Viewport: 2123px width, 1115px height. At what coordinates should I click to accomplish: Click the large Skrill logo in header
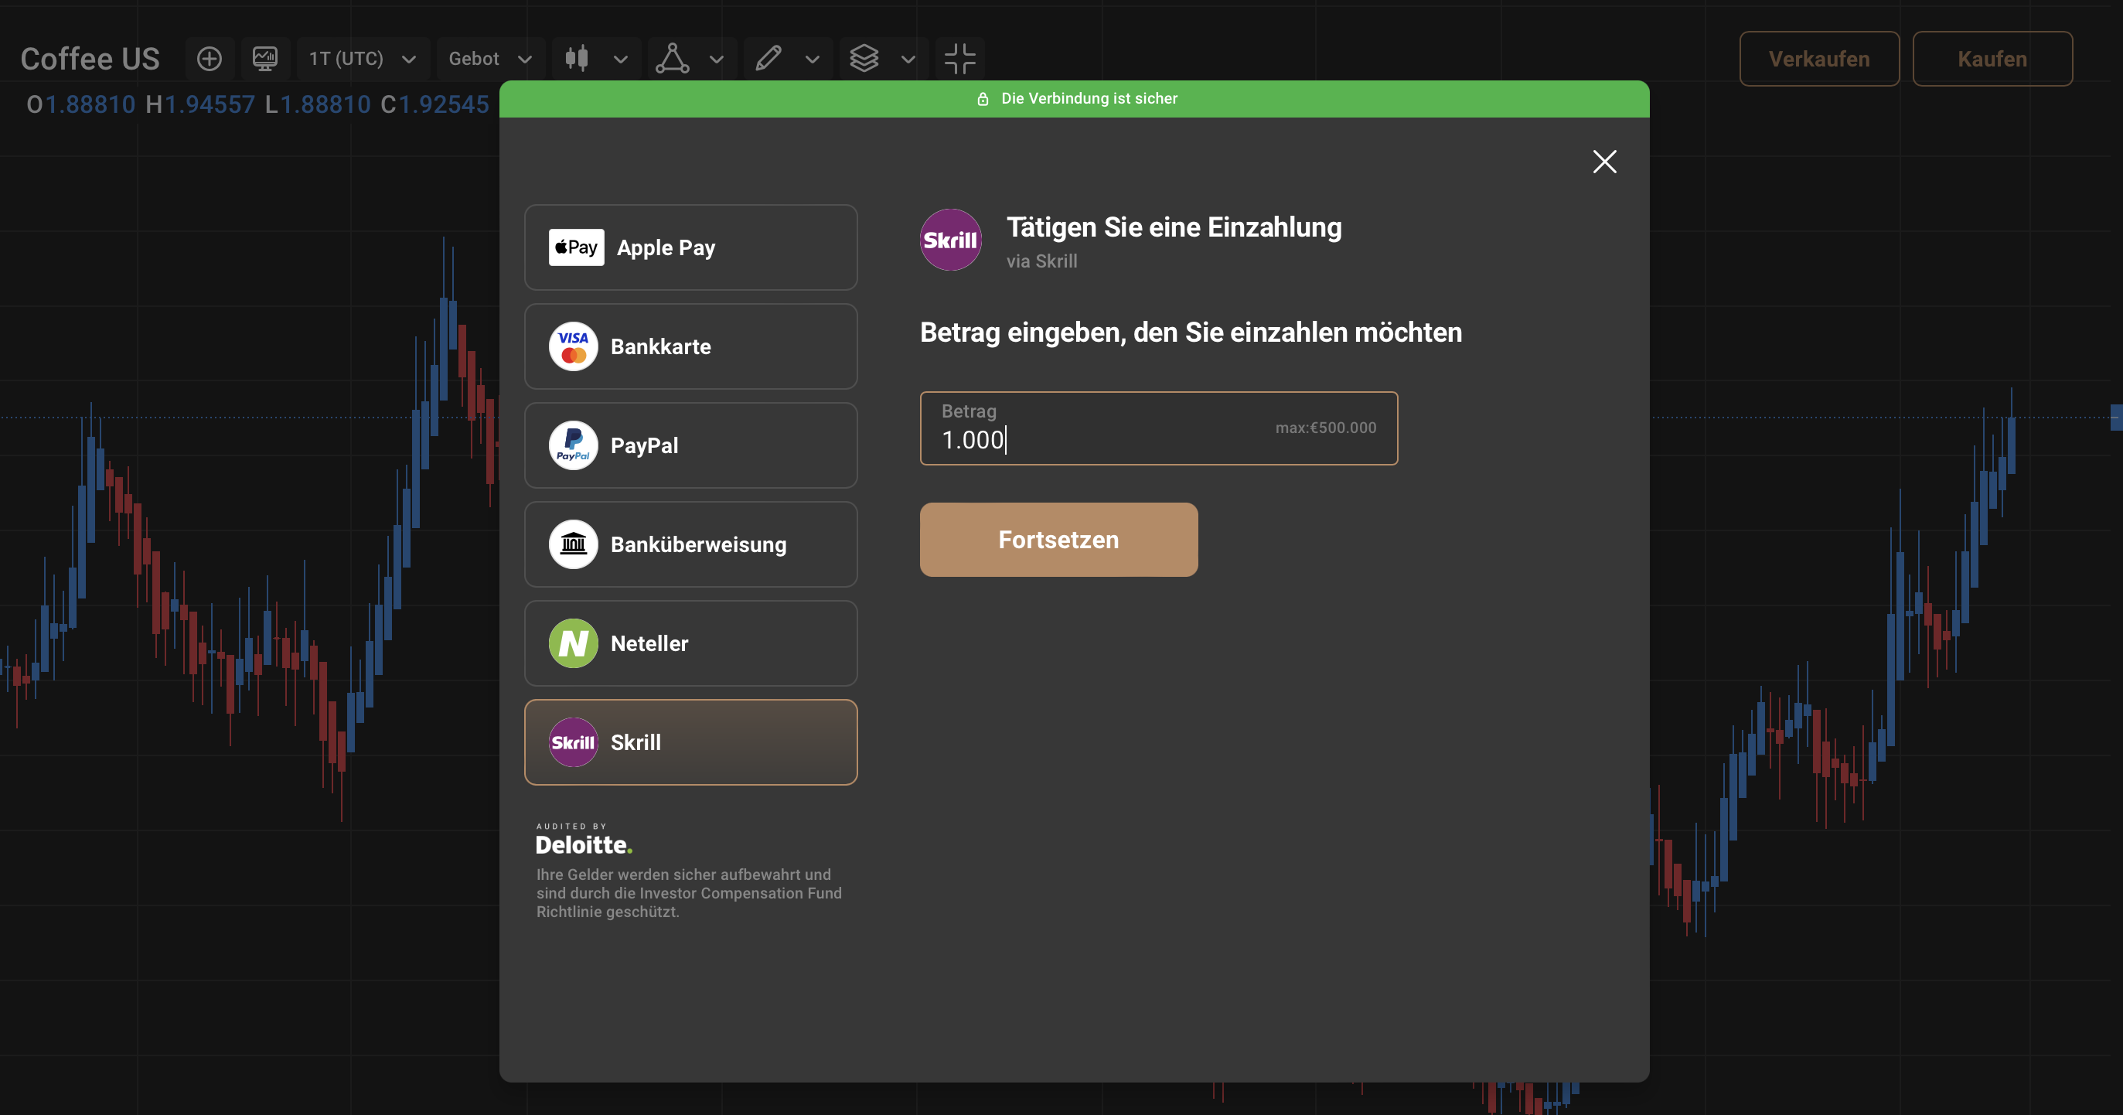click(x=950, y=240)
